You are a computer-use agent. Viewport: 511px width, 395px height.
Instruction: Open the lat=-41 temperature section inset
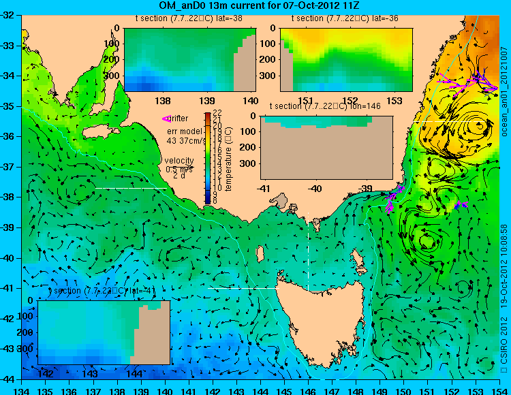point(104,332)
